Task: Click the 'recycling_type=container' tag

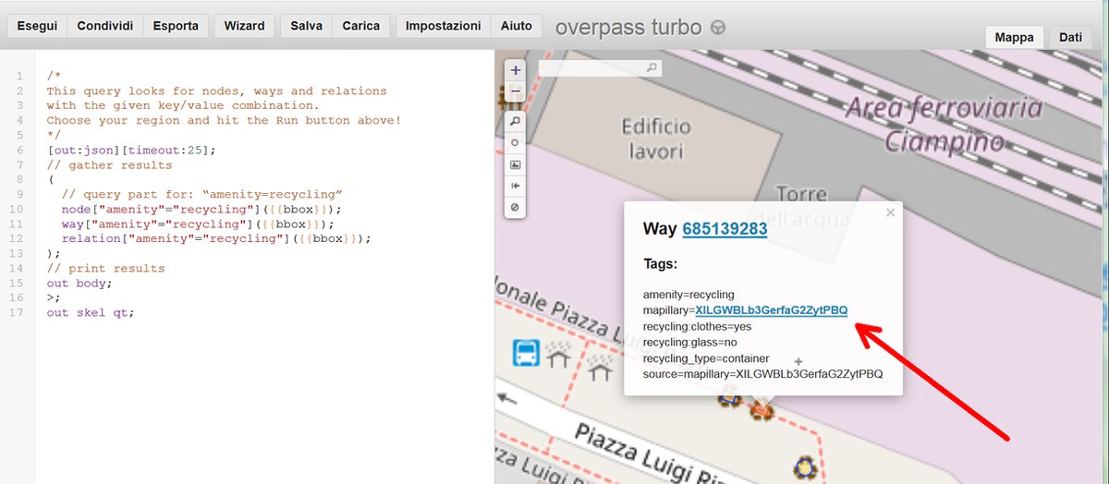Action: 706,358
